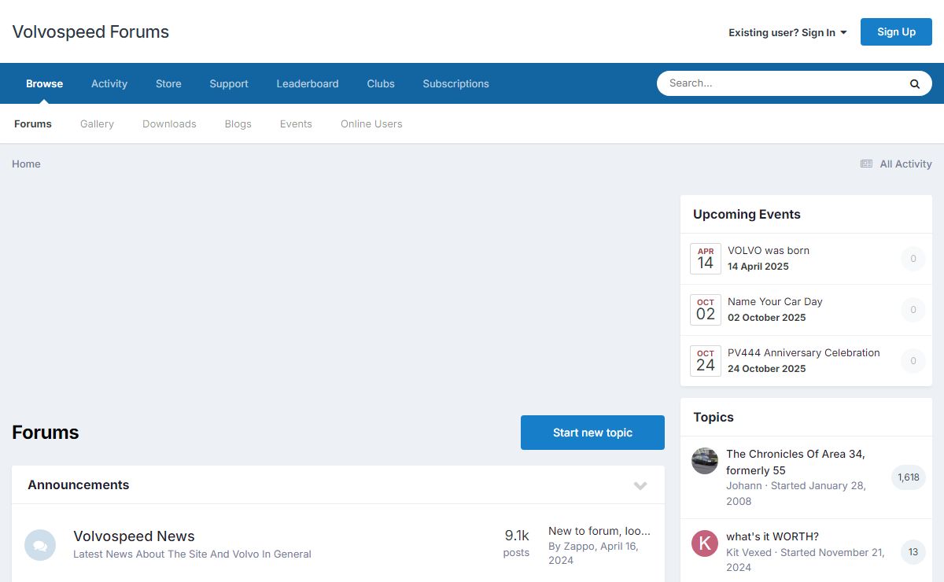
Task: Select the Browse main menu tab
Action: coord(44,83)
